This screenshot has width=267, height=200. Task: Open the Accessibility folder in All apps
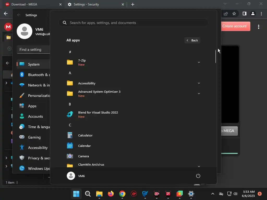click(x=133, y=83)
